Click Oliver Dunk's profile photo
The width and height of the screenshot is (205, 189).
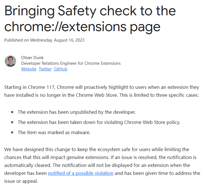[10, 61]
